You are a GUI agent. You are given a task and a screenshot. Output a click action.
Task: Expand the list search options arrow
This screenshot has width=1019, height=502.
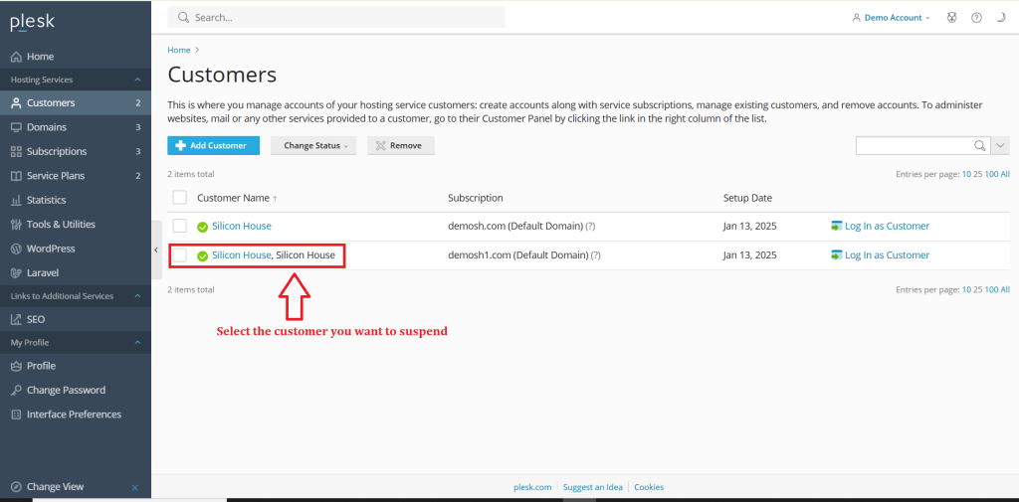coord(1001,145)
